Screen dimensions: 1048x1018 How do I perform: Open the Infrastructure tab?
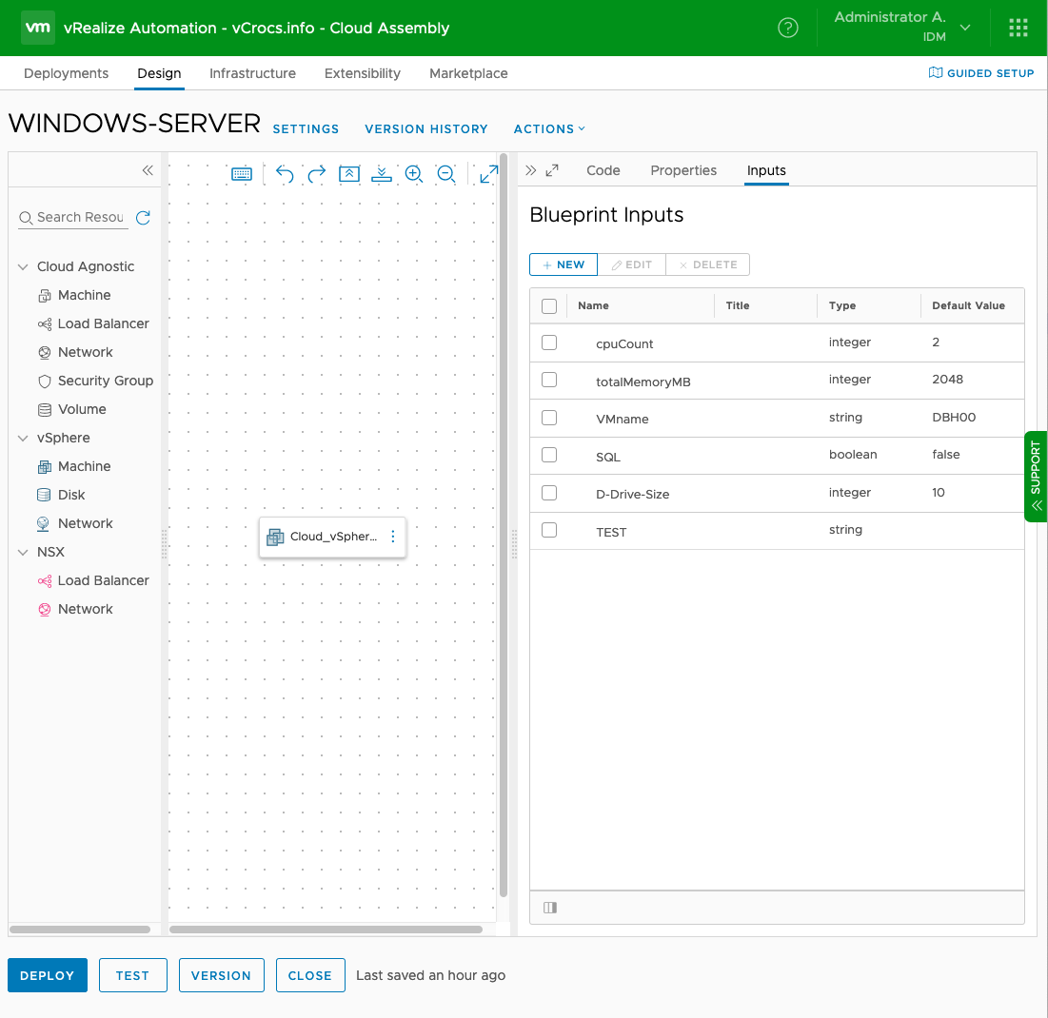(252, 73)
